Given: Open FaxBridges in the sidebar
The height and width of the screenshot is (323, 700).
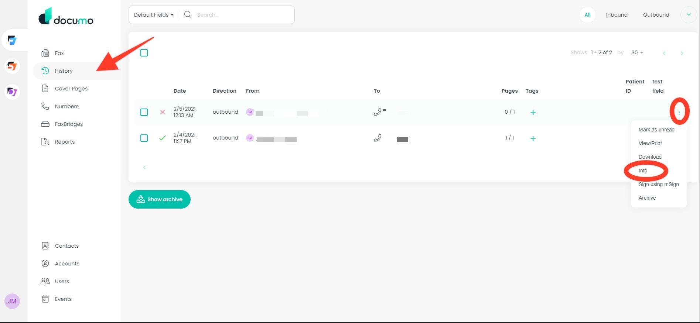Looking at the screenshot, I should pyautogui.click(x=69, y=124).
